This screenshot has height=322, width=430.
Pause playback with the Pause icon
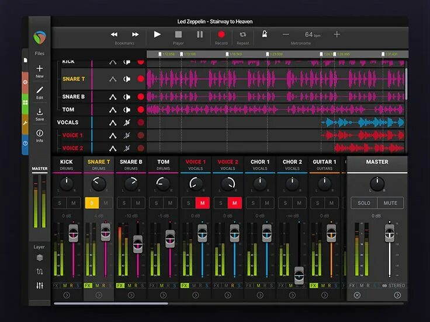click(x=200, y=34)
